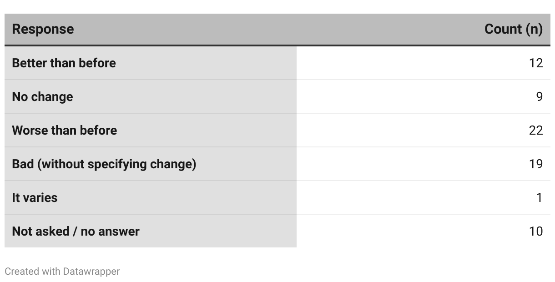Click count value 12

(x=536, y=63)
